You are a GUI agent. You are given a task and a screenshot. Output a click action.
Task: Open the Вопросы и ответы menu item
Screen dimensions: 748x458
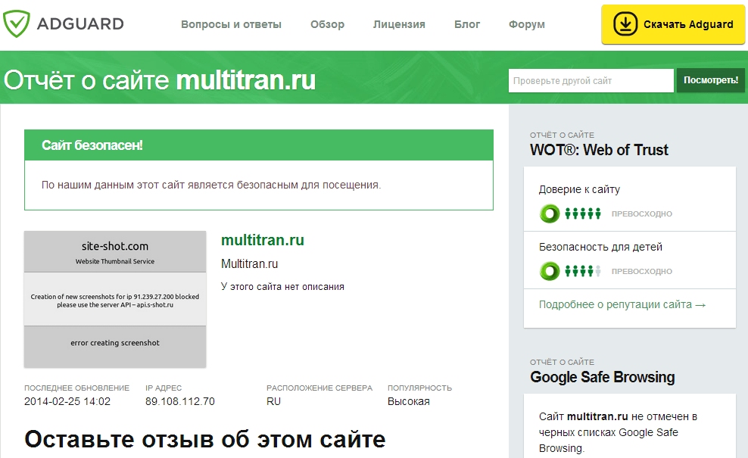pos(231,24)
